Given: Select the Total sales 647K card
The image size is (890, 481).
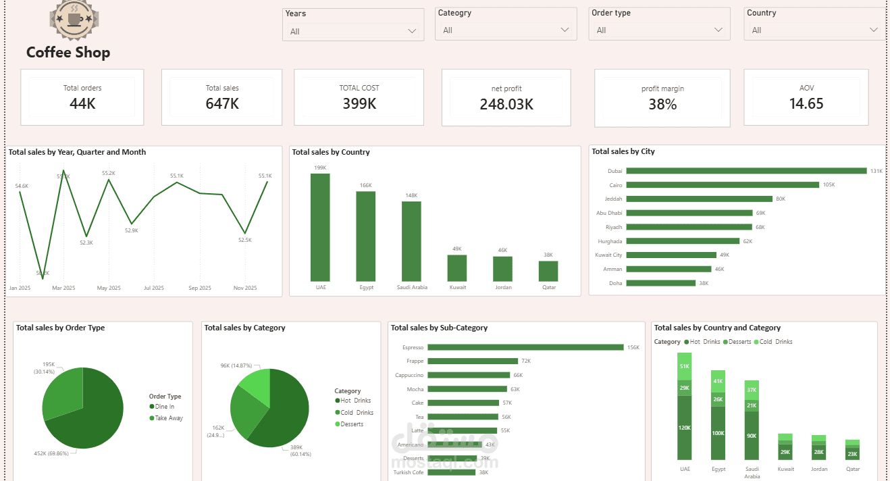Looking at the screenshot, I should tap(222, 97).
